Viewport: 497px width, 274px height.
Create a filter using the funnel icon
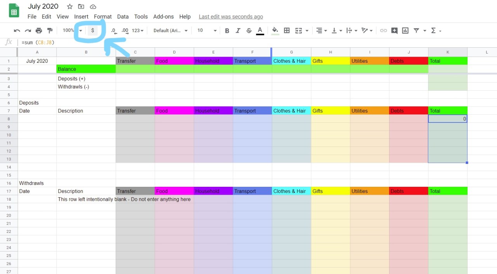[x=416, y=30]
